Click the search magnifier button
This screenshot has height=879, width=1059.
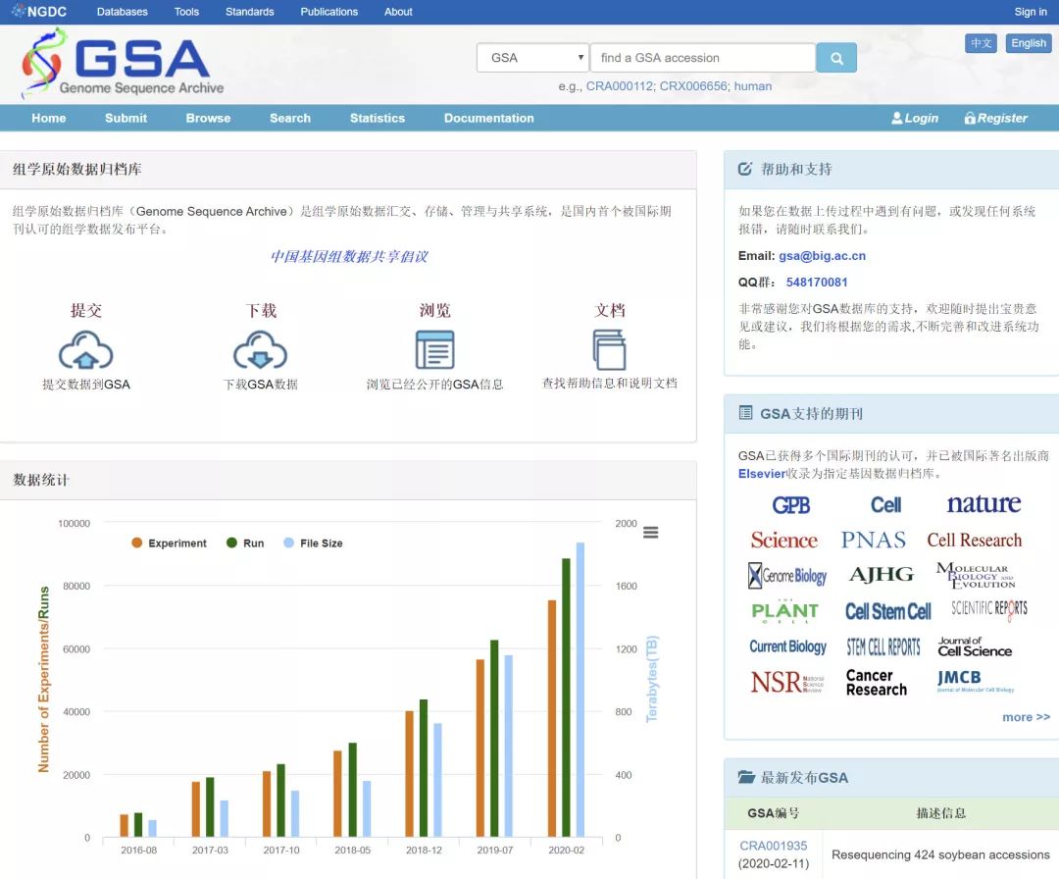835,58
